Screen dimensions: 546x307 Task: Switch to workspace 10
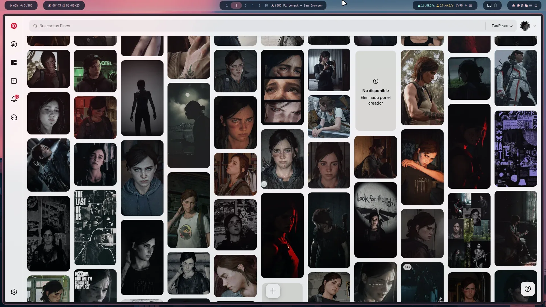pyautogui.click(x=266, y=5)
